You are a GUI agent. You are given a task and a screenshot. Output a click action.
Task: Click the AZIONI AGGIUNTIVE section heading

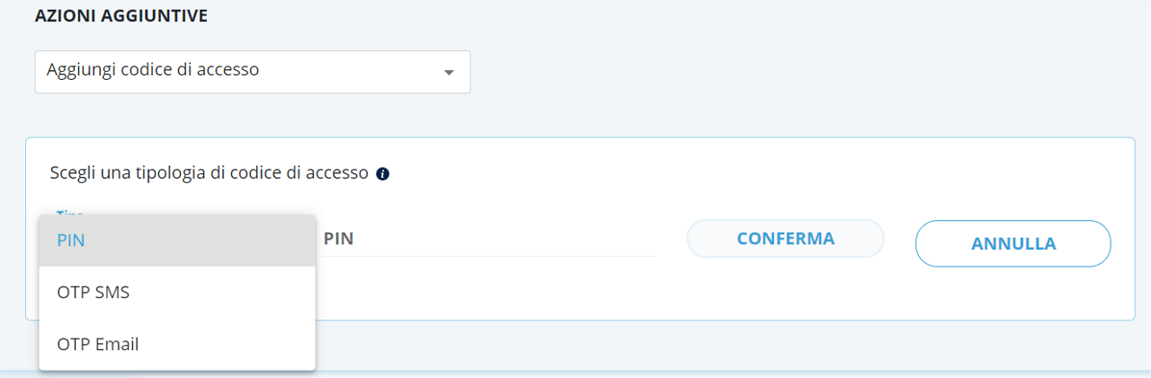click(121, 17)
